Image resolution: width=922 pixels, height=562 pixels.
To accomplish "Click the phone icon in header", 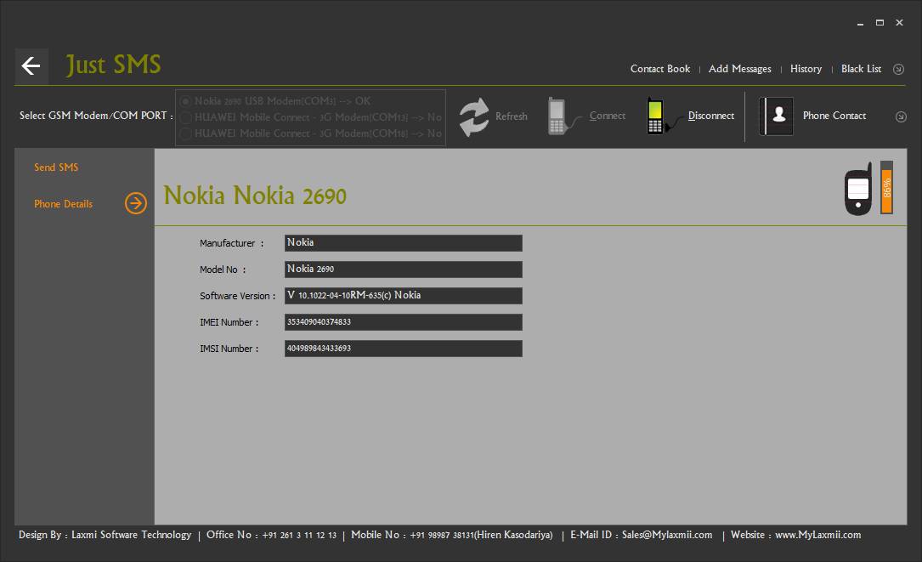I will tap(858, 190).
